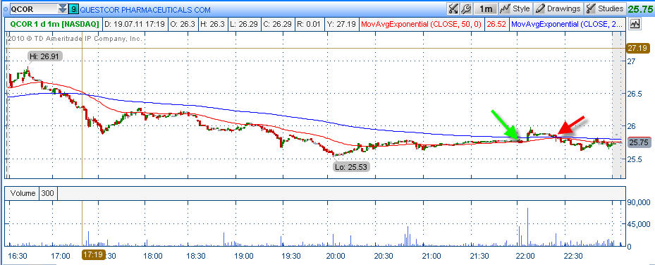Image resolution: width=655 pixels, height=265 pixels.
Task: Click the Lo: 25.53 price bubble
Action: point(351,167)
